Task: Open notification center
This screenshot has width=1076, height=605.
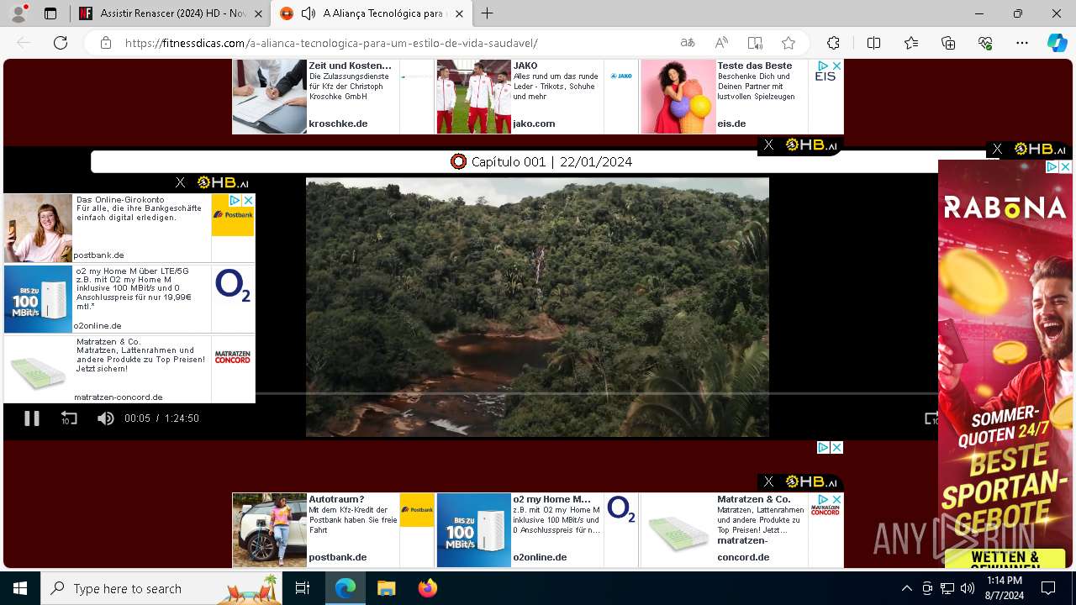Action: (x=1048, y=588)
